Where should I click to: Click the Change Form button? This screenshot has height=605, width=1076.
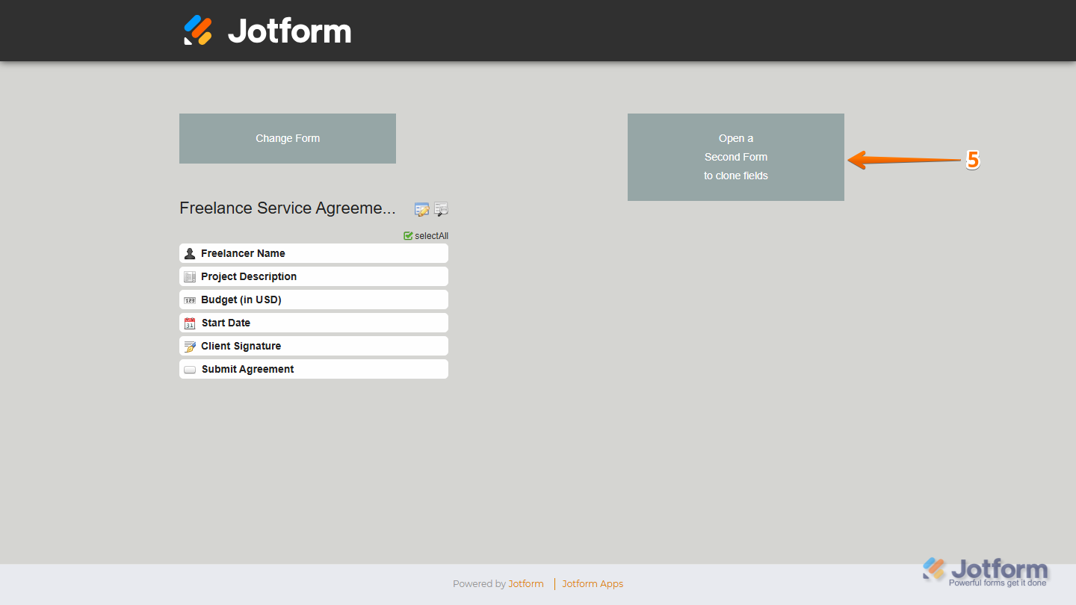click(x=288, y=138)
